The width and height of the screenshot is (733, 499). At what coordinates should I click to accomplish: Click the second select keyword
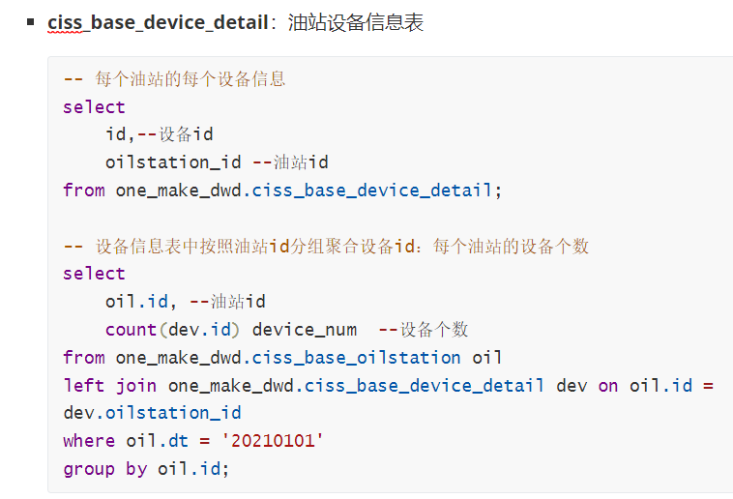[x=94, y=274]
